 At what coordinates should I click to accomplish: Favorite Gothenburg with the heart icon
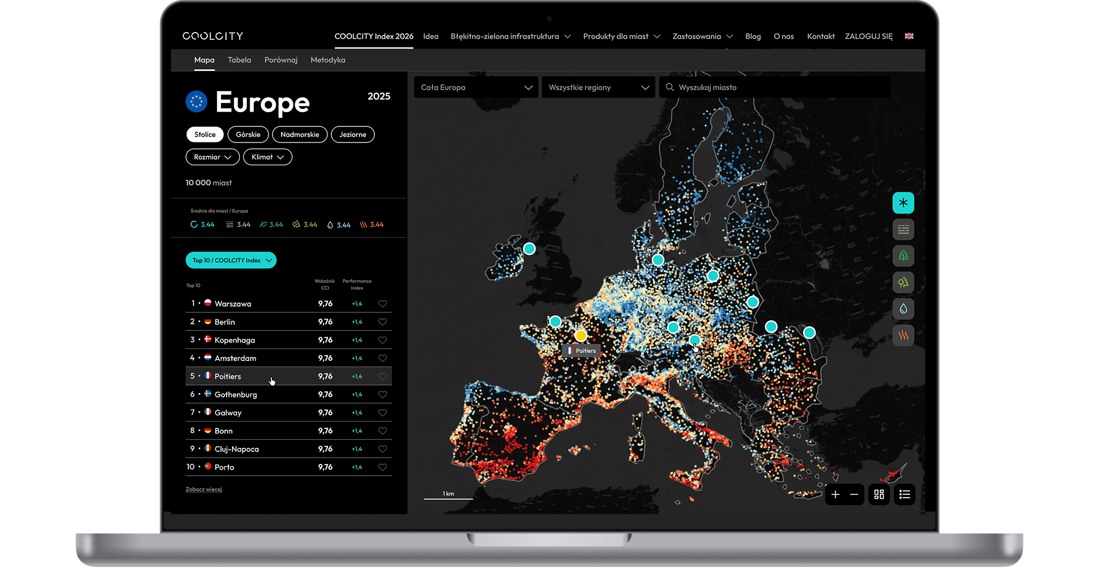[x=383, y=395]
